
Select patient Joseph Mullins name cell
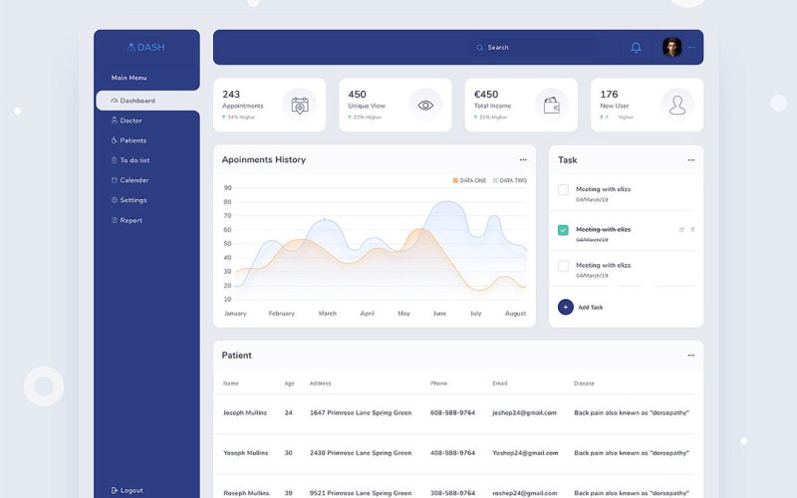click(x=245, y=412)
